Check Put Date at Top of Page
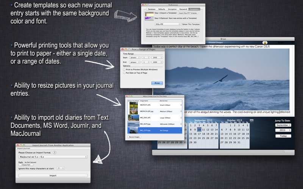 tap(125, 73)
